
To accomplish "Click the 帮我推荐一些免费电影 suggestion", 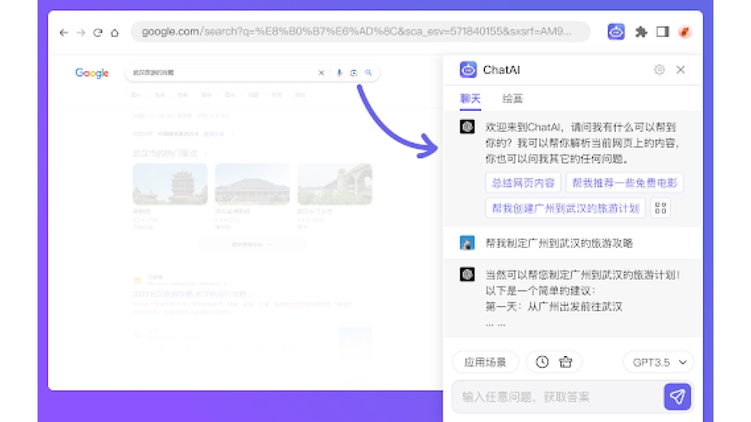I will [x=625, y=183].
